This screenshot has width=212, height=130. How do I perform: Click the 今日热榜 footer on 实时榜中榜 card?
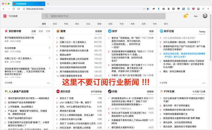[x=8, y=83]
